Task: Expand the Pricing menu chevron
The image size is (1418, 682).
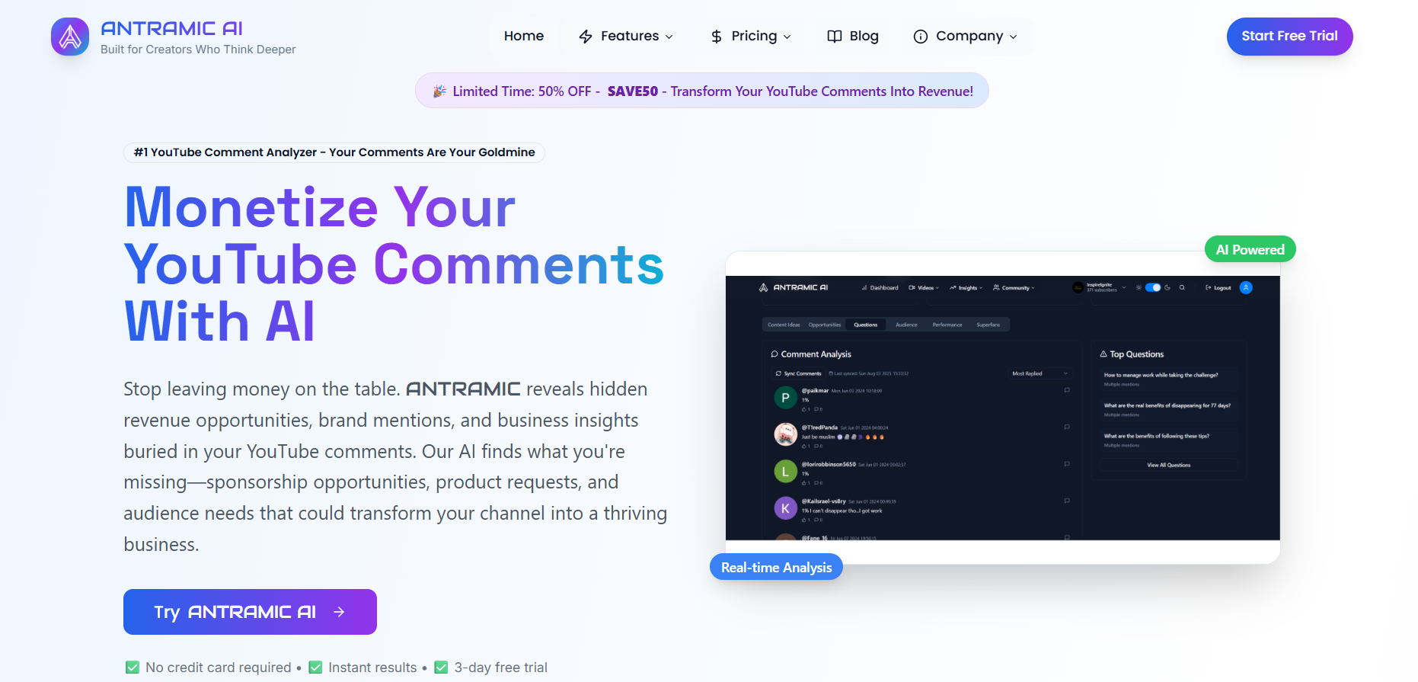Action: coord(787,37)
